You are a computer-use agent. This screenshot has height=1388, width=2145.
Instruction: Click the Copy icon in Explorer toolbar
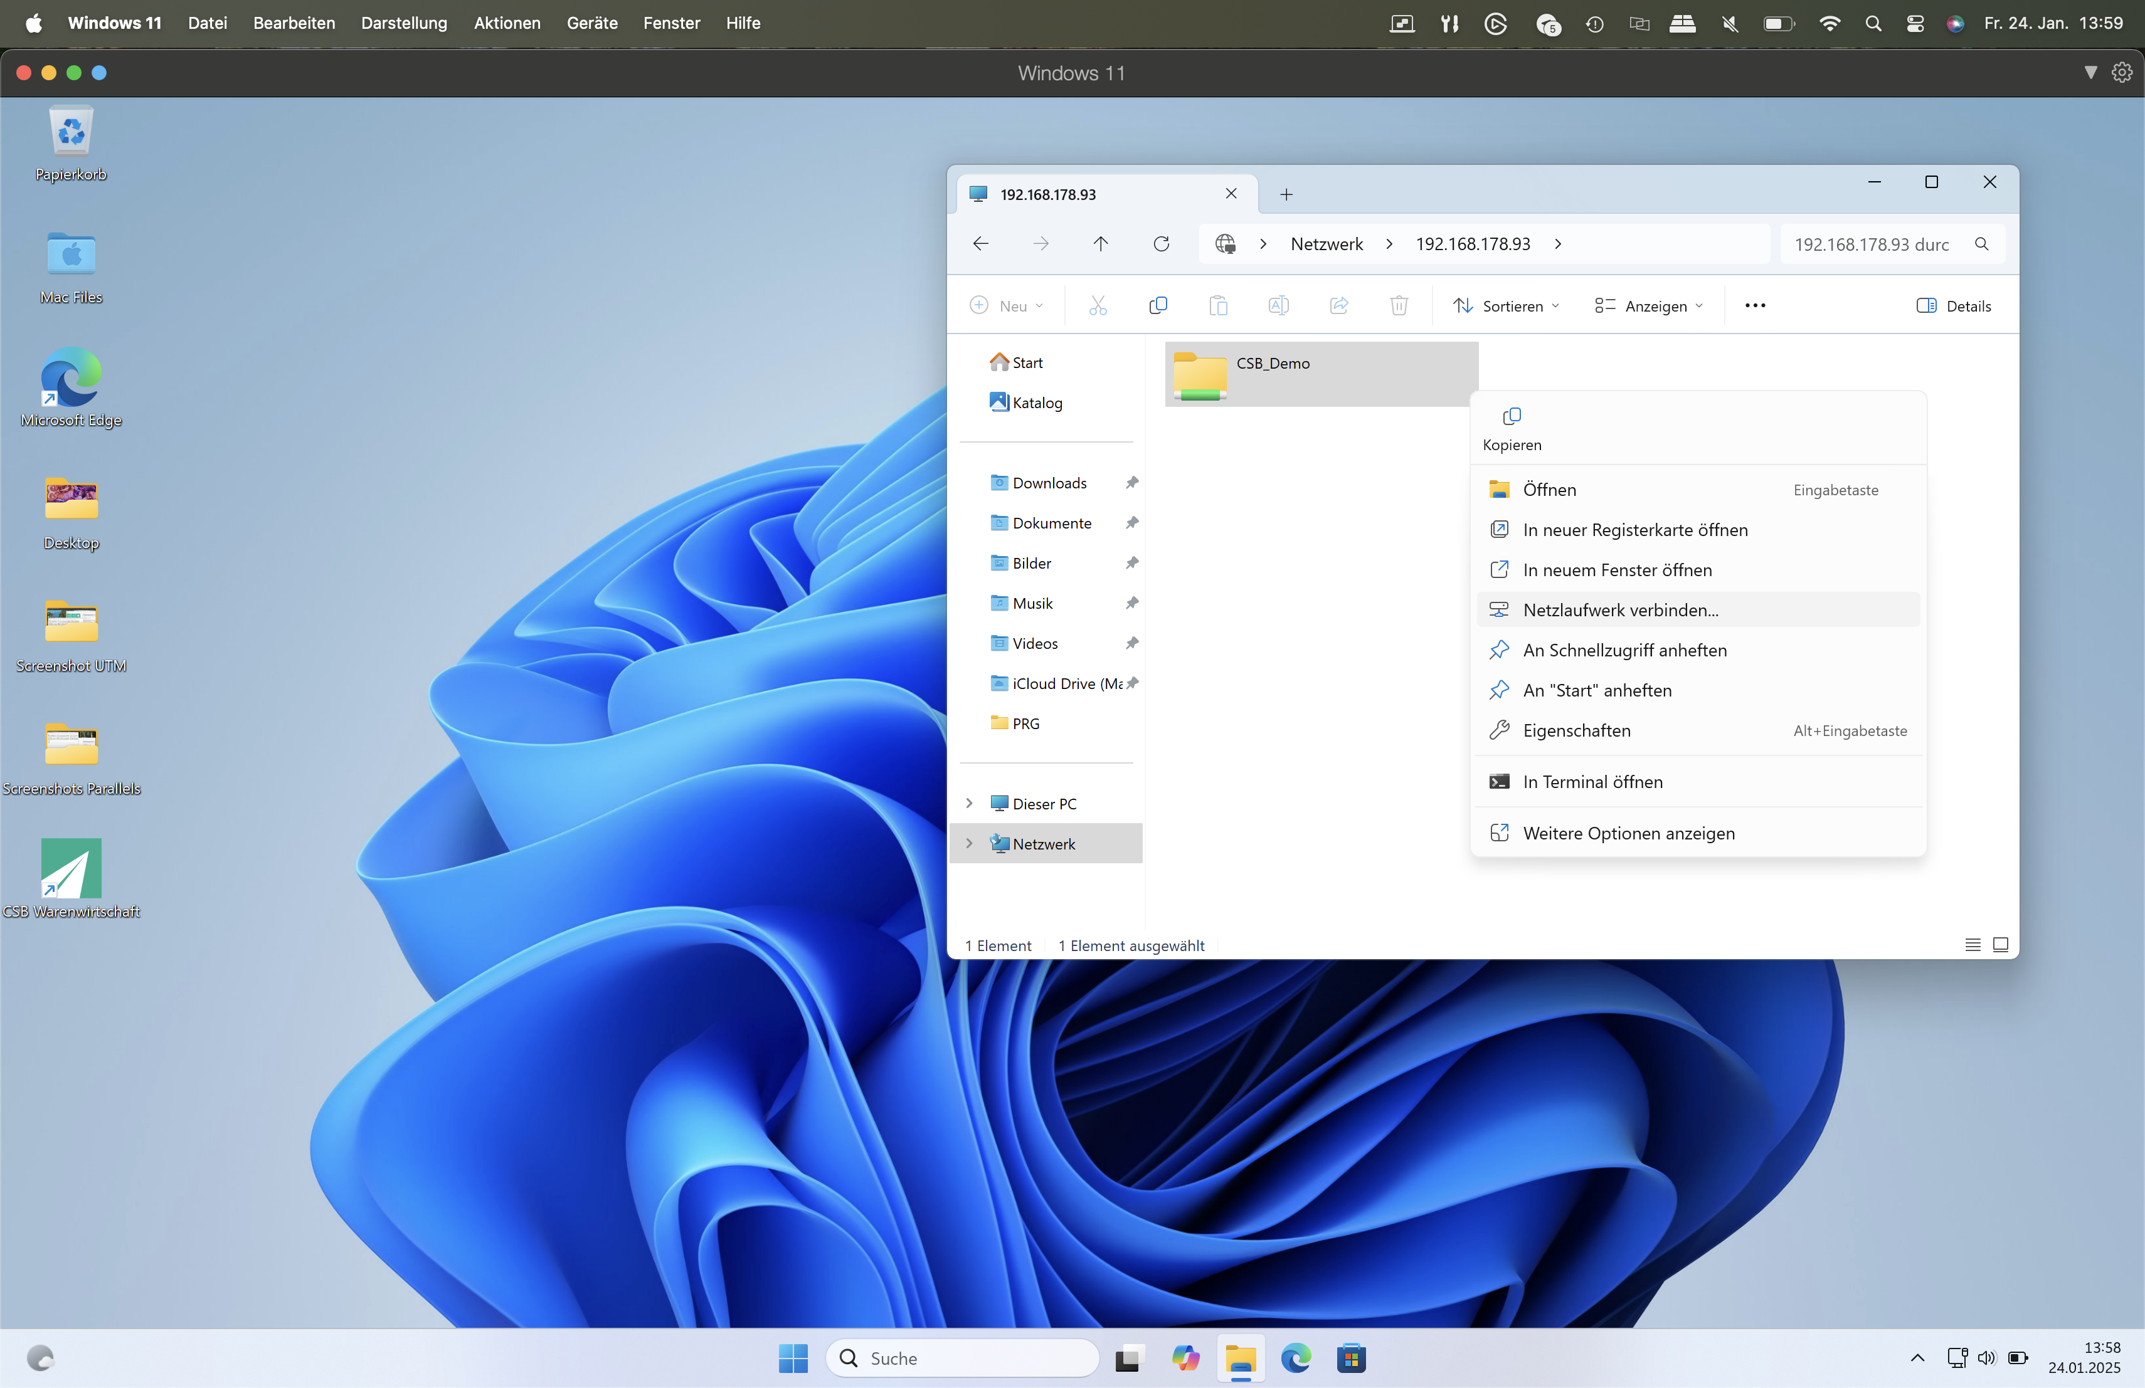(x=1158, y=306)
